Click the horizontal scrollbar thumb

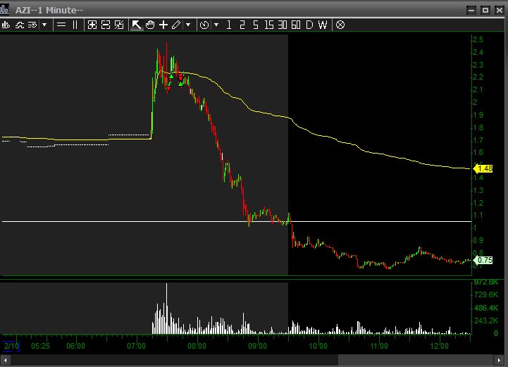pos(416,360)
